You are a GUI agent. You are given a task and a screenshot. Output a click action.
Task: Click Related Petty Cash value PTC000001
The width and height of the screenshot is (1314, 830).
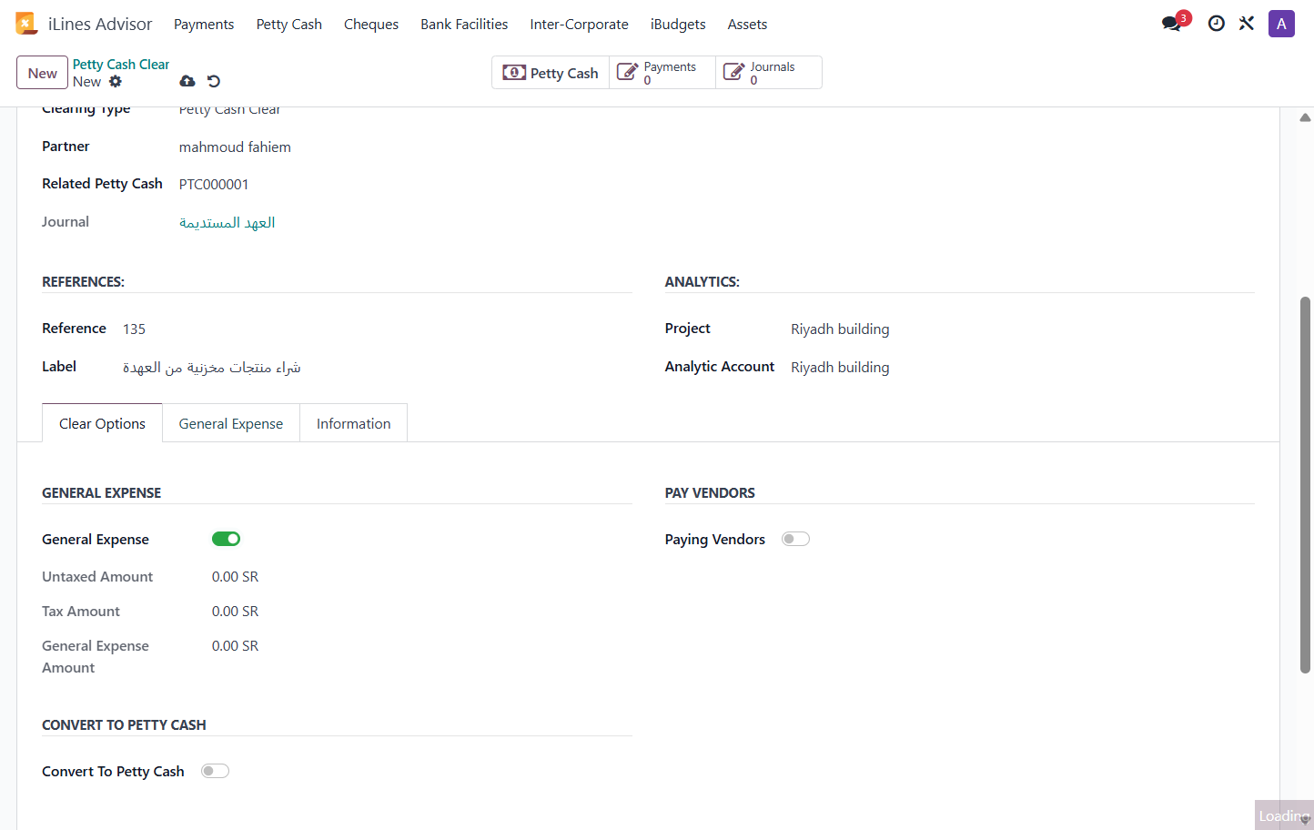214,184
